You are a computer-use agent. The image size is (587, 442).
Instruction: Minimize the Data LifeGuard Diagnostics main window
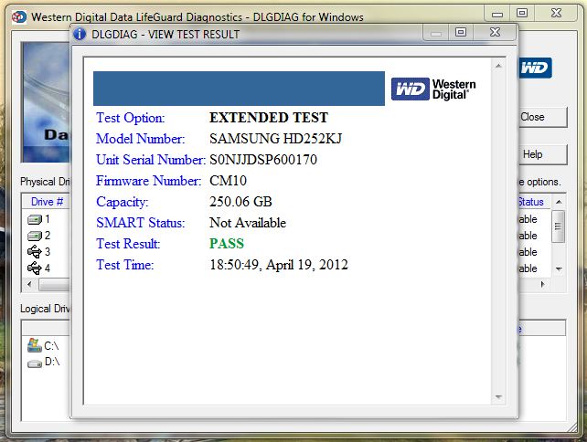click(497, 14)
